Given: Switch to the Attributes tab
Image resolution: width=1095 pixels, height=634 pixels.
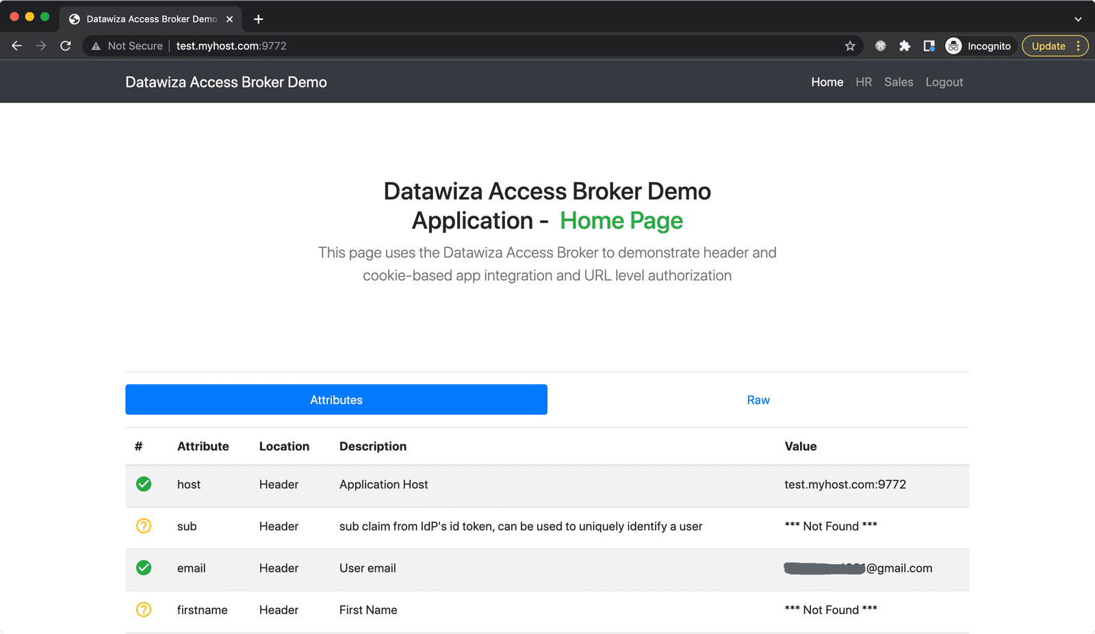Looking at the screenshot, I should [x=336, y=400].
